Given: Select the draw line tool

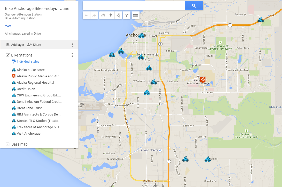Looking at the screenshot, I should [x=118, y=16].
